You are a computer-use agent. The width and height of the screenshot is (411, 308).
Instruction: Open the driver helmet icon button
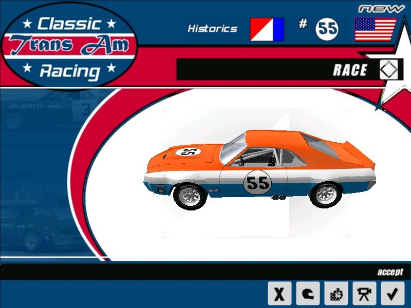pyautogui.click(x=308, y=293)
